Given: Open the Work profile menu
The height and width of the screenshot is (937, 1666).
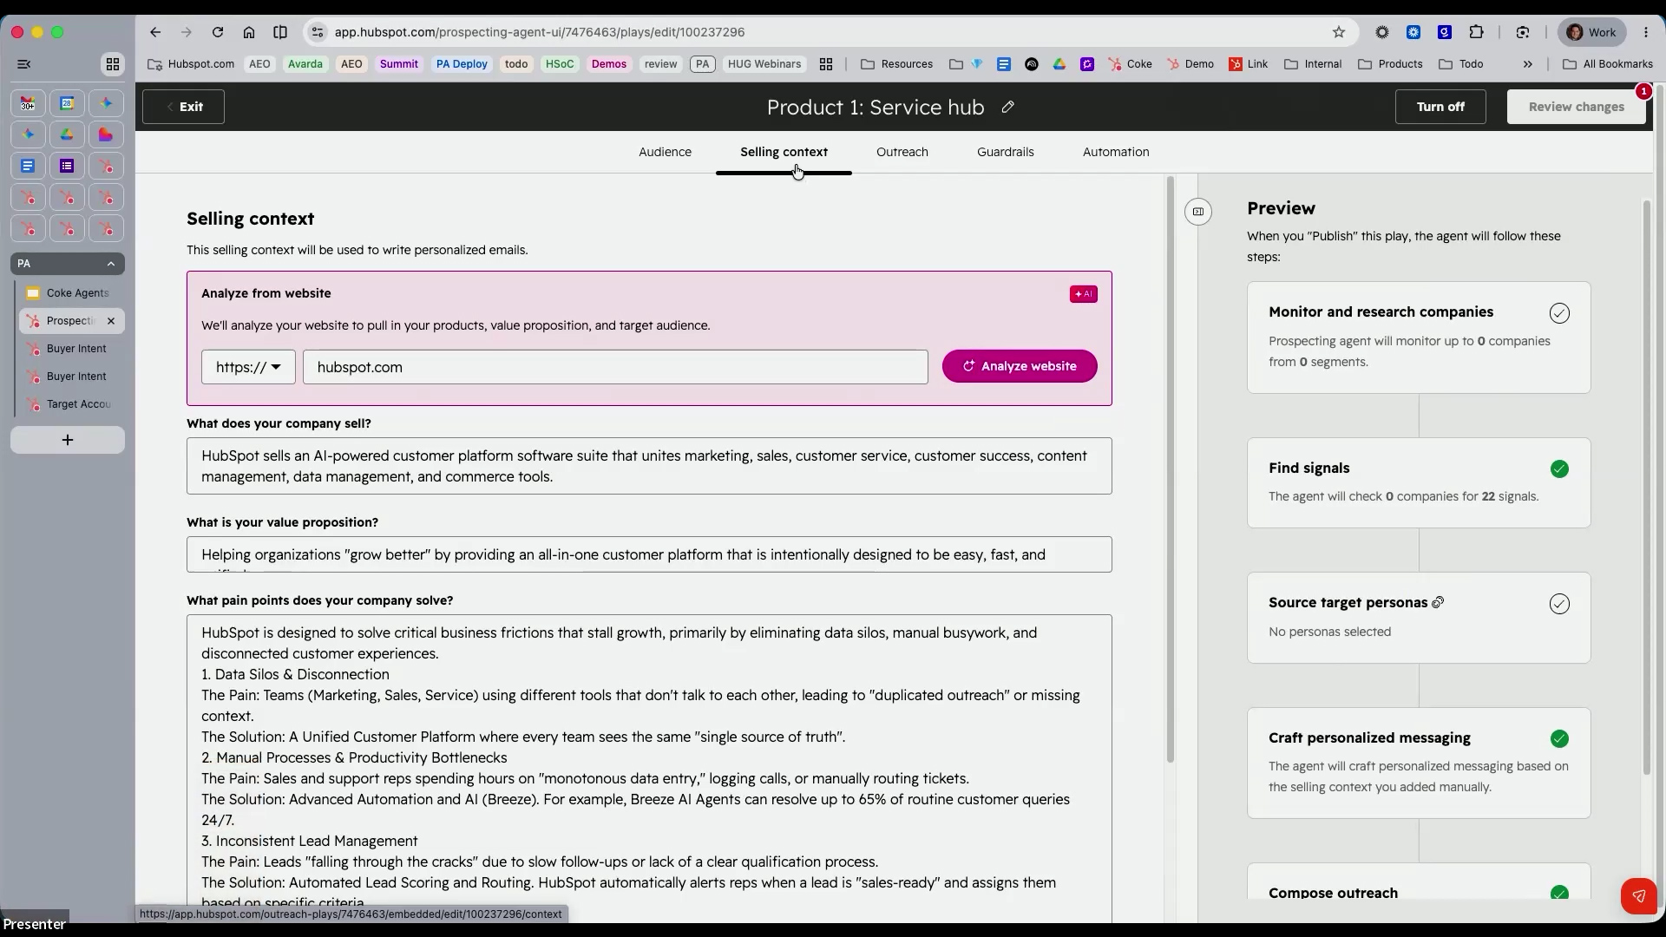Looking at the screenshot, I should coord(1591,32).
